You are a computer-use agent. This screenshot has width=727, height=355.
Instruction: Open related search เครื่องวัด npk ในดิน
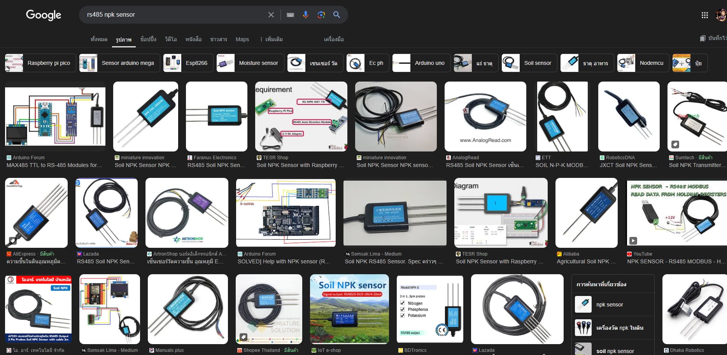pyautogui.click(x=613, y=328)
